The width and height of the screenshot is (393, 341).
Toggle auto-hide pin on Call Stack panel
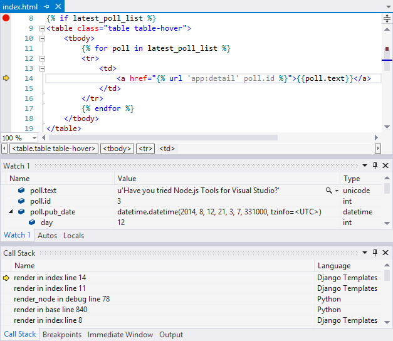click(375, 253)
